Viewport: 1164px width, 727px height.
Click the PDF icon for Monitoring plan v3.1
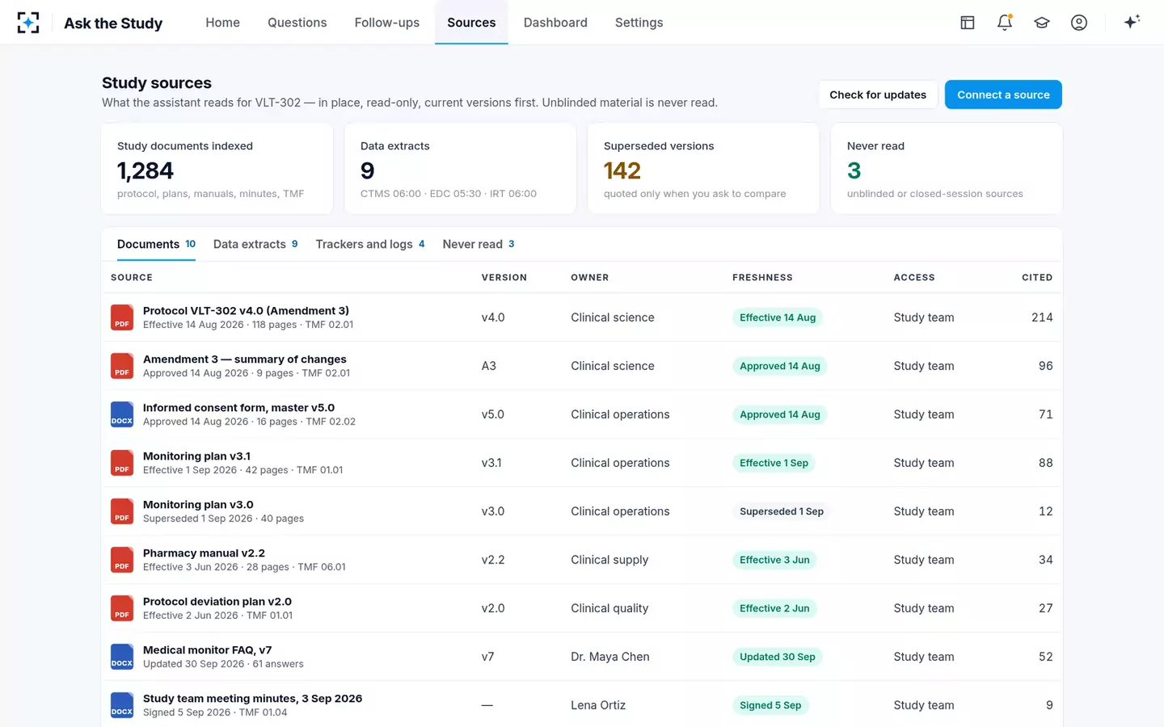point(122,463)
